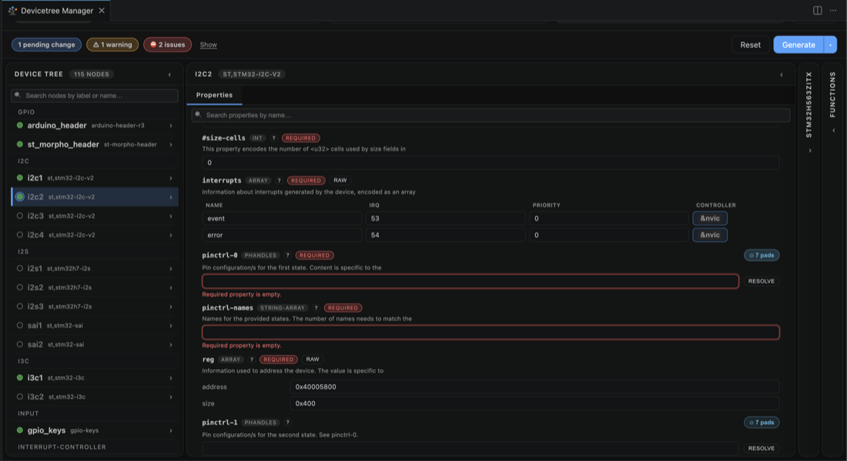Expand the gpio_keys node chevron

coord(171,431)
